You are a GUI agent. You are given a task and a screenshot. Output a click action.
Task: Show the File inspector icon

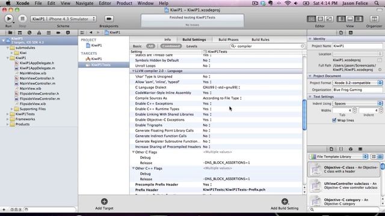click(x=341, y=32)
